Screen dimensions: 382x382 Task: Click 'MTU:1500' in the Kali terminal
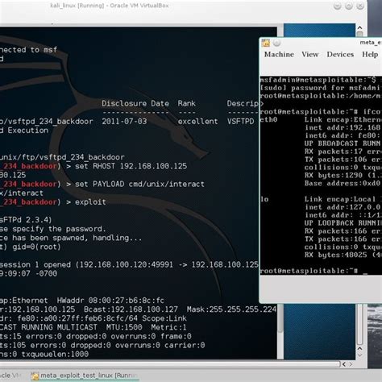coord(124,327)
